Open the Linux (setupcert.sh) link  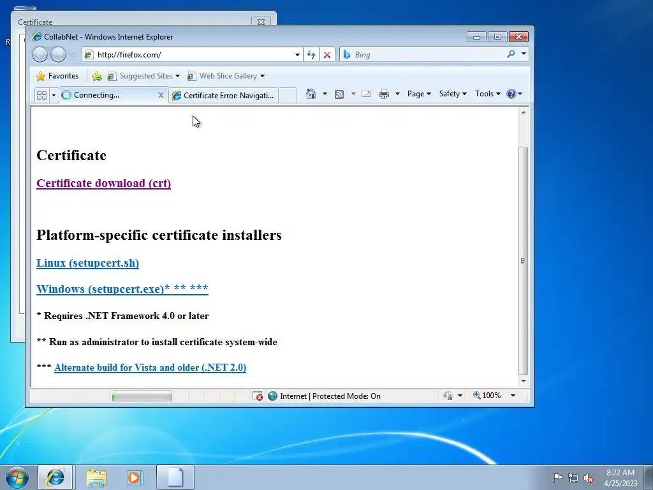click(x=87, y=263)
